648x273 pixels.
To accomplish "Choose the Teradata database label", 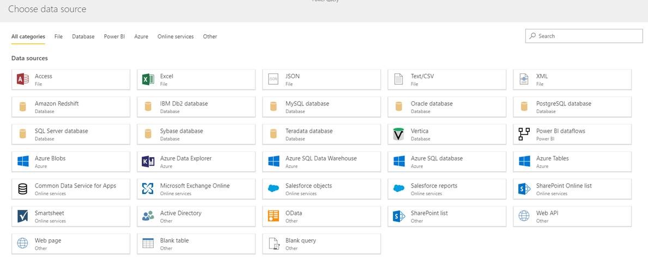I will tap(308, 131).
